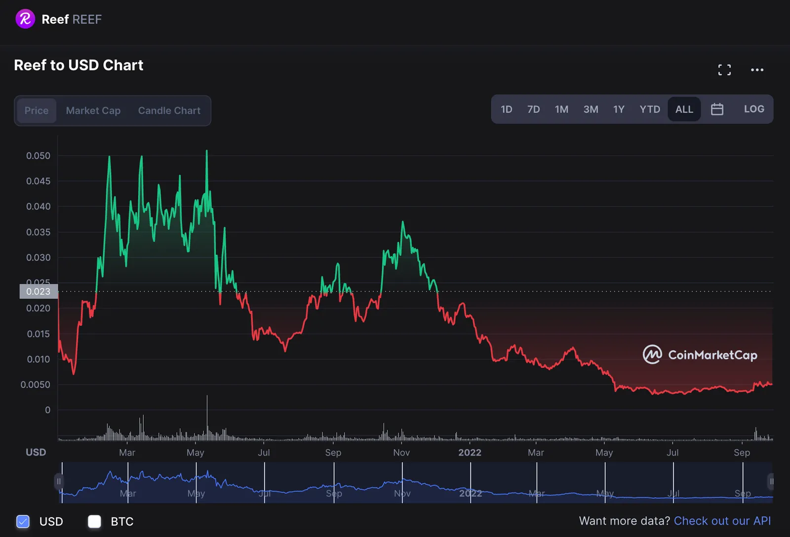Select the 1Y time range
The image size is (790, 537).
tap(619, 109)
